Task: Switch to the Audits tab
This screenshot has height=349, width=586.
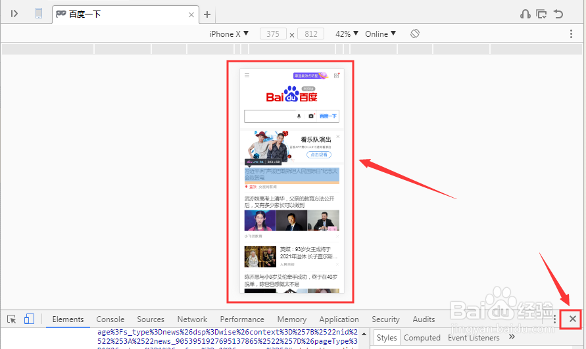Action: click(x=424, y=319)
